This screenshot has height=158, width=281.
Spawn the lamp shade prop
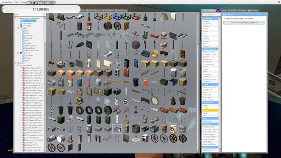click(x=164, y=17)
